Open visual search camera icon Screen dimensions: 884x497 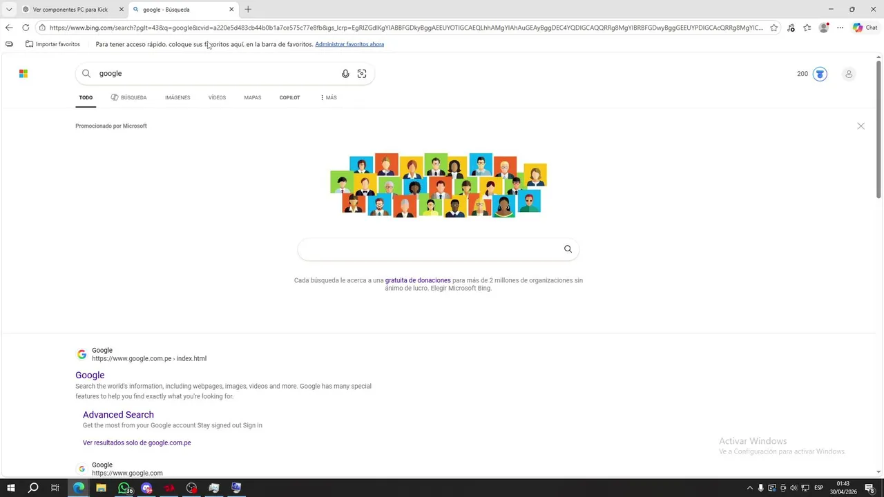tap(362, 74)
